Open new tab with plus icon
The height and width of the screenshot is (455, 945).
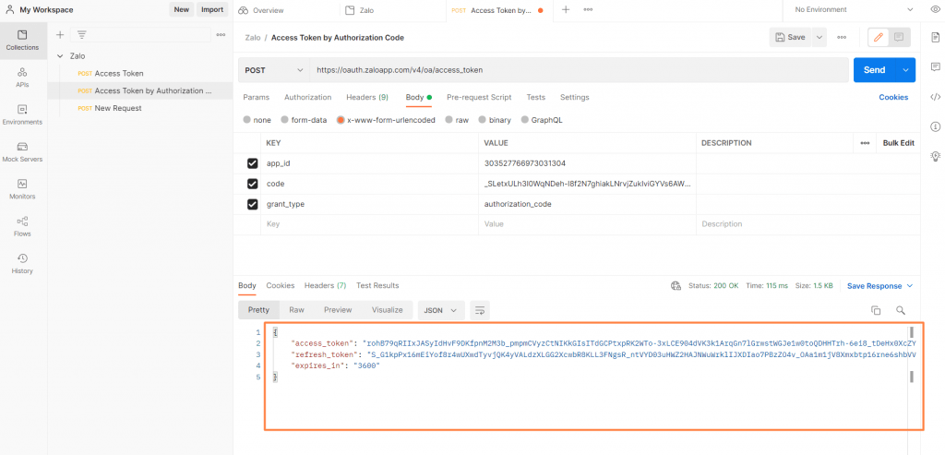tap(566, 9)
